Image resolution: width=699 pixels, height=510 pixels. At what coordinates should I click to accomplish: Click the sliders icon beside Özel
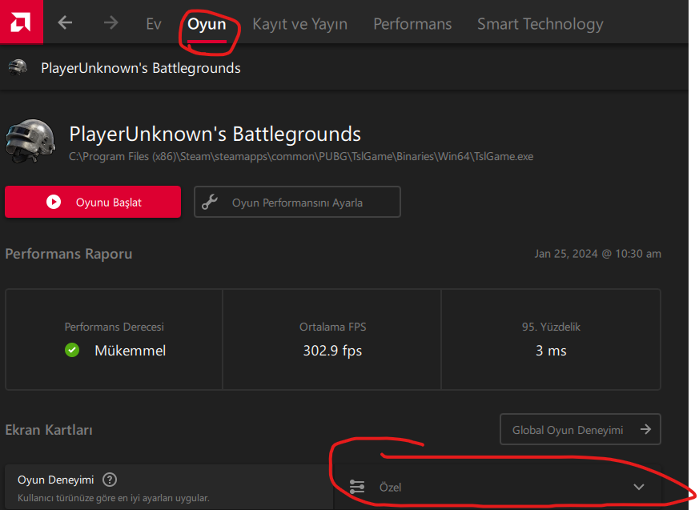pyautogui.click(x=357, y=487)
